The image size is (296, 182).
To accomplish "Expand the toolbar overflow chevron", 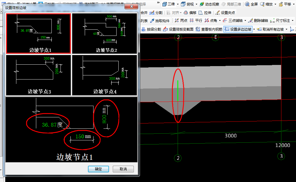I will click(x=158, y=2).
